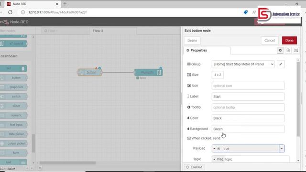Click the optional icon input field

pos(248,86)
